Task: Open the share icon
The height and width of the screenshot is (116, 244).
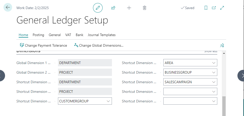Action: pyautogui.click(x=113, y=8)
